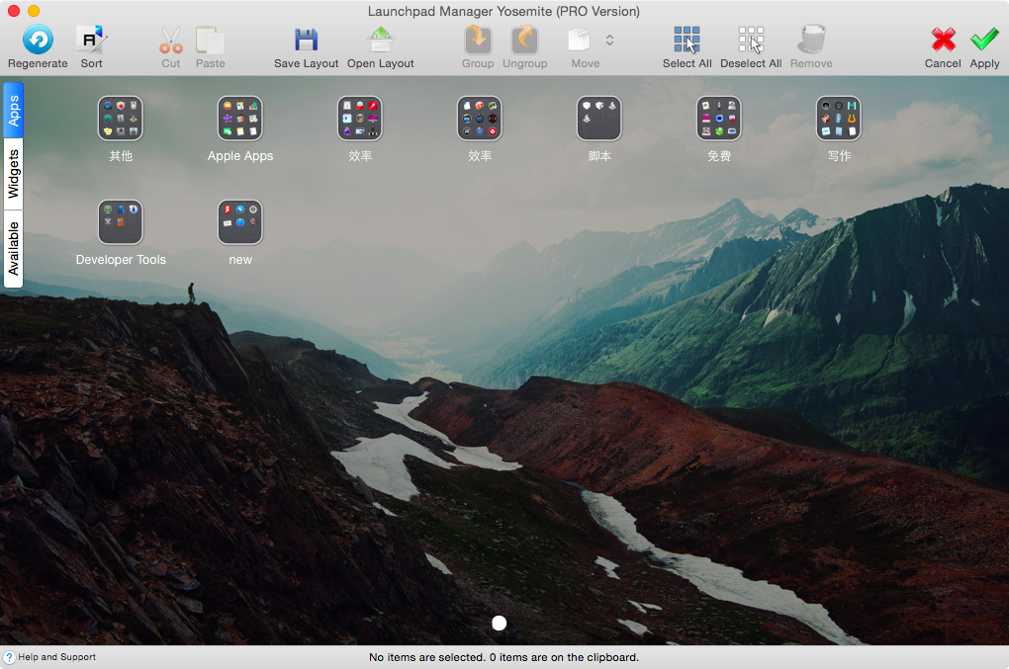Image resolution: width=1009 pixels, height=669 pixels.
Task: Click the Remove trash icon
Action: point(811,40)
